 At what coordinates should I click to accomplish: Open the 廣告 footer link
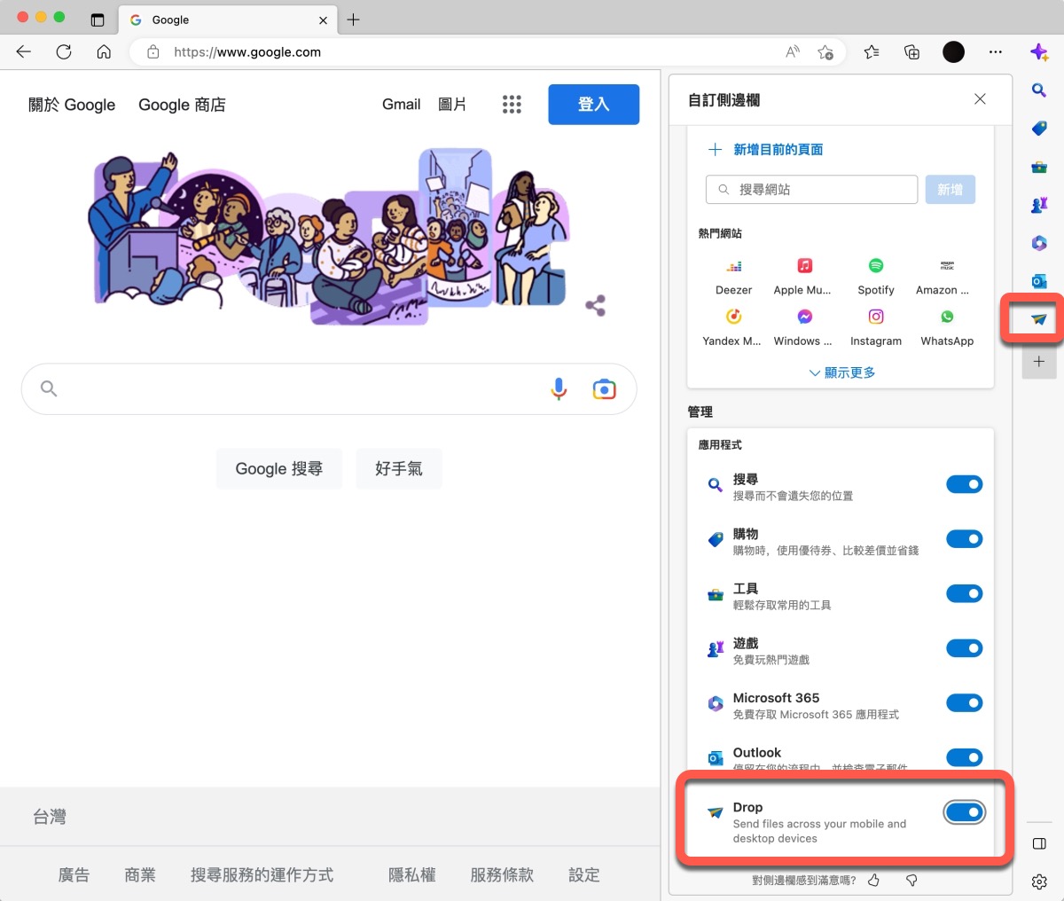pyautogui.click(x=74, y=875)
